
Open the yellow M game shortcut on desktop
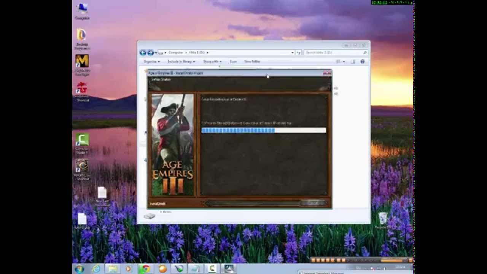click(82, 65)
